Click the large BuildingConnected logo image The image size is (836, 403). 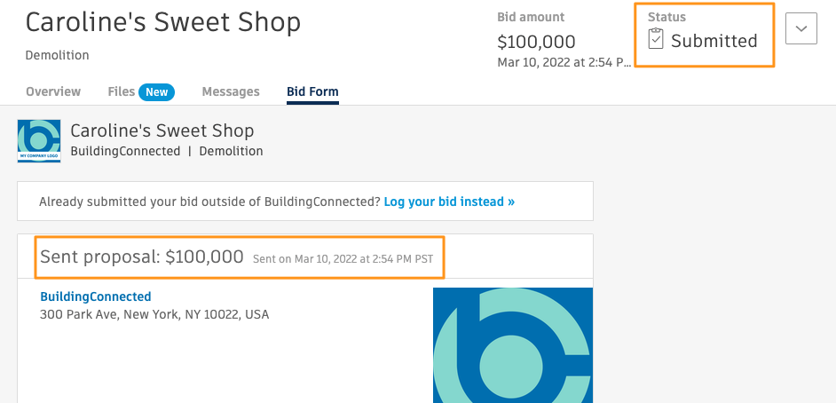(512, 345)
